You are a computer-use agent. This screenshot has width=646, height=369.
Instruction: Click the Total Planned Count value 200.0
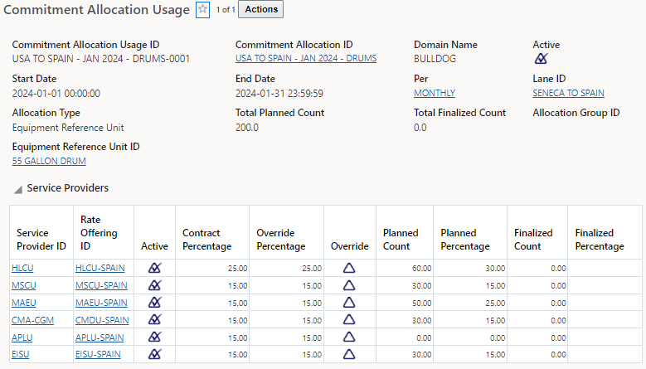(247, 128)
